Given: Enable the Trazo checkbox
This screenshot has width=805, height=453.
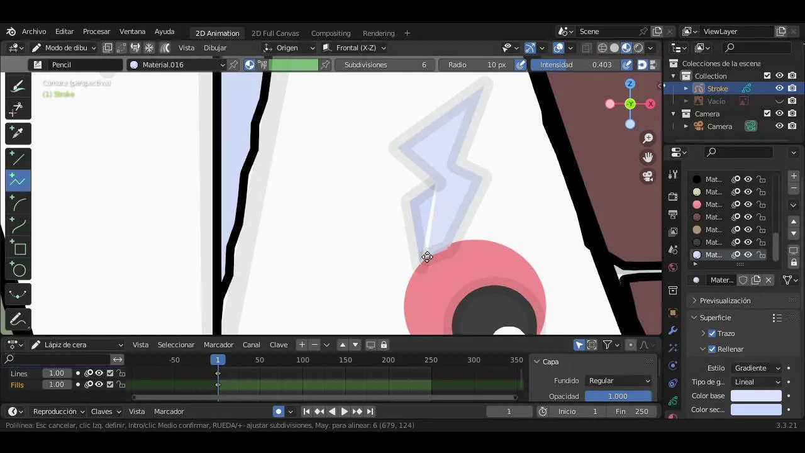Looking at the screenshot, I should click(x=712, y=333).
